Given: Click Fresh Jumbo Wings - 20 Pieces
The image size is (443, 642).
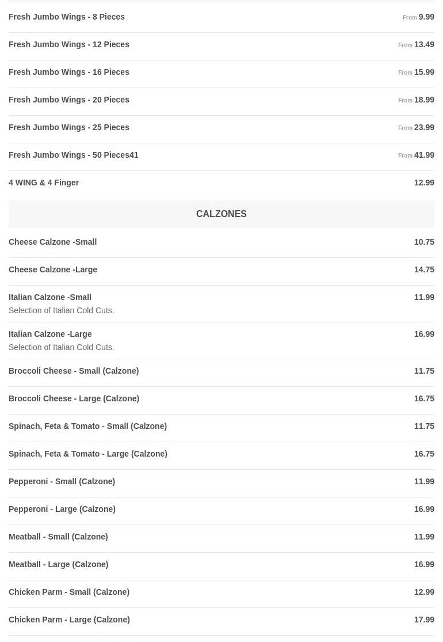Looking at the screenshot, I should point(69,100).
